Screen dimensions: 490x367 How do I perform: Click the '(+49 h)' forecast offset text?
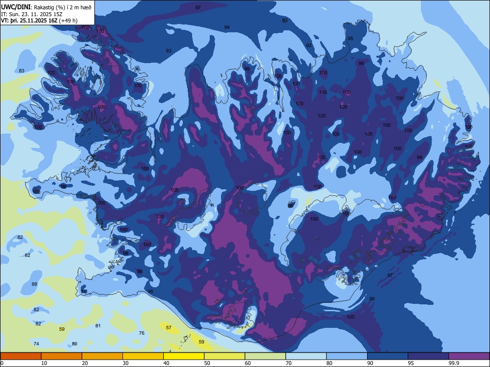(68, 21)
